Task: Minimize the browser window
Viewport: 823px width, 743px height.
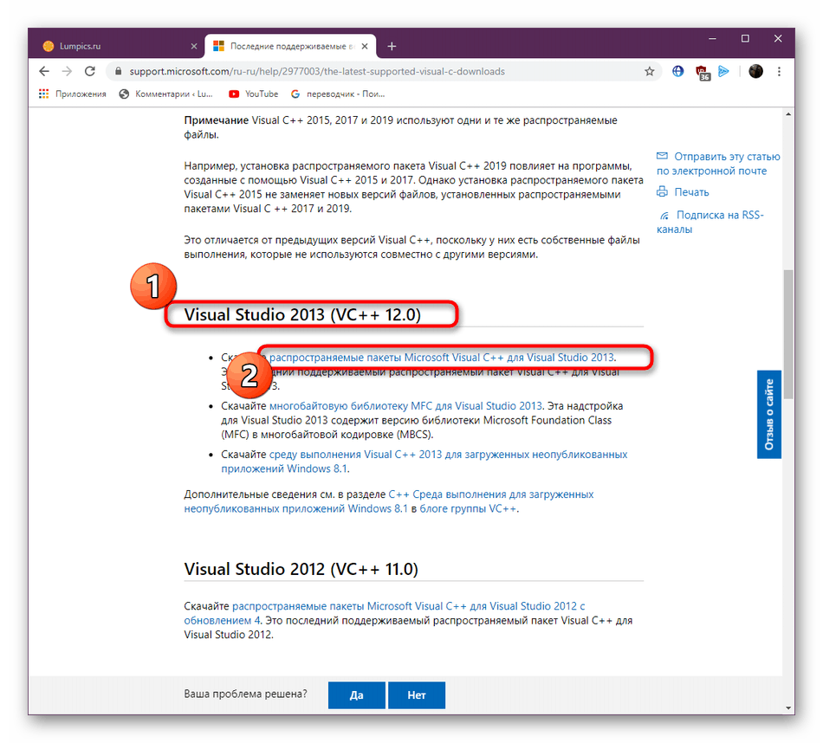Action: pos(712,39)
